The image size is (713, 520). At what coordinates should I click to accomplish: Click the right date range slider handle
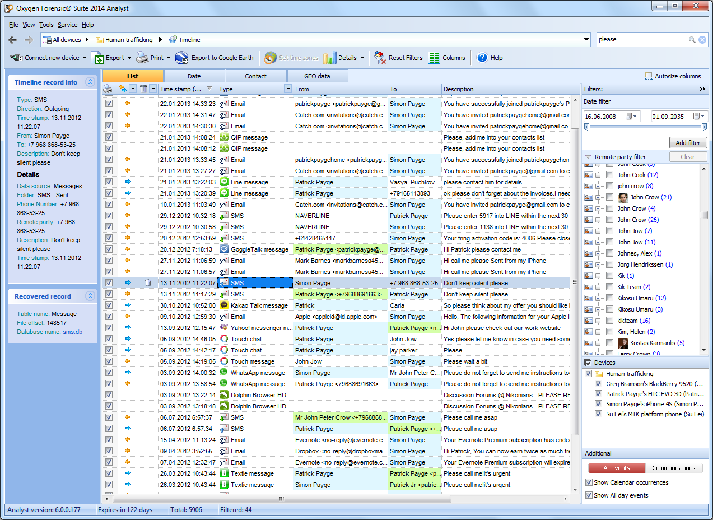[705, 127]
